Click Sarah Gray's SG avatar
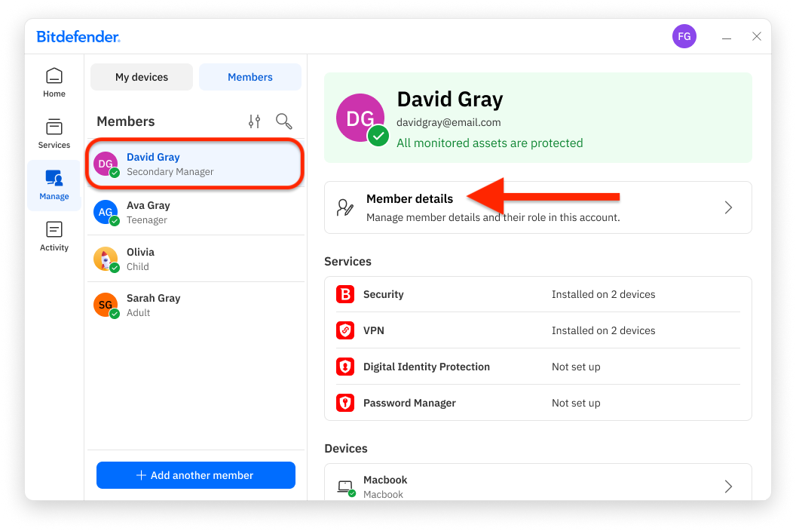Screen dimensions: 796x531 pos(106,305)
